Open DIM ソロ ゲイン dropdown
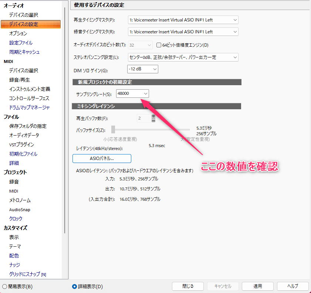Viewport: 311px width, 293px height. [142, 69]
